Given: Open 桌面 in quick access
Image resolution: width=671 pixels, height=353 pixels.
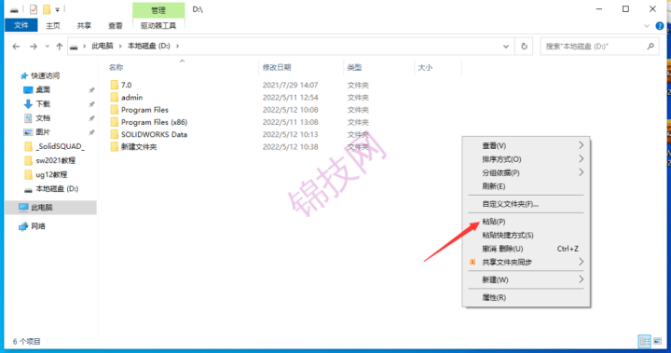Looking at the screenshot, I should [43, 89].
